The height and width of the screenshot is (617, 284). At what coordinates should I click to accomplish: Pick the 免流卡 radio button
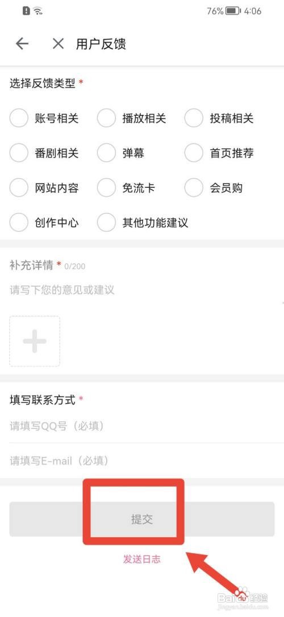(x=106, y=188)
